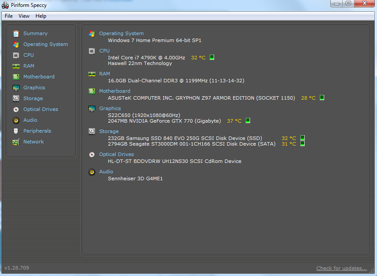Select the Summary clipboard icon in sidebar
Image resolution: width=377 pixels, height=276 pixels.
pos(16,34)
